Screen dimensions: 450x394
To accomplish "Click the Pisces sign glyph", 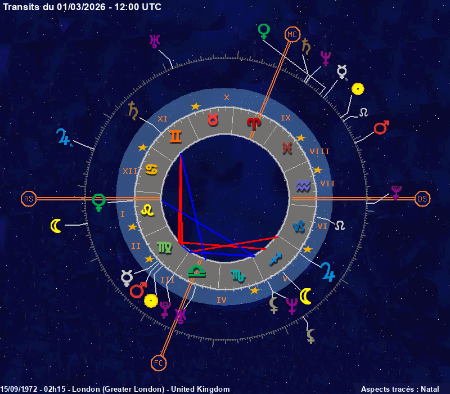I will pyautogui.click(x=287, y=148).
